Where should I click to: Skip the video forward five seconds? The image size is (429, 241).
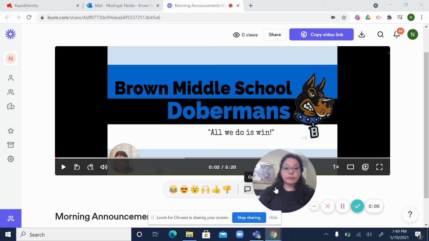coord(90,167)
